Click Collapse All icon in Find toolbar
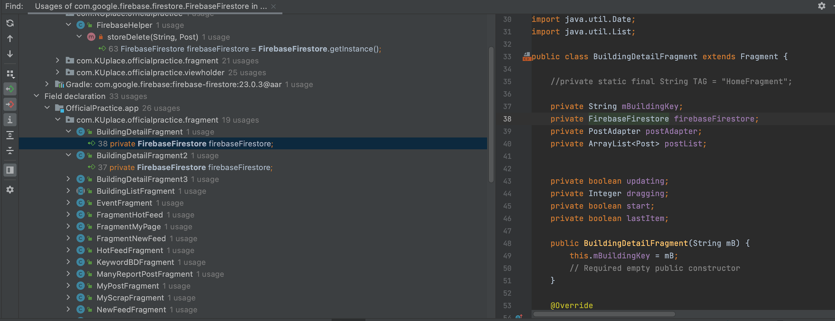The height and width of the screenshot is (321, 835). [10, 150]
